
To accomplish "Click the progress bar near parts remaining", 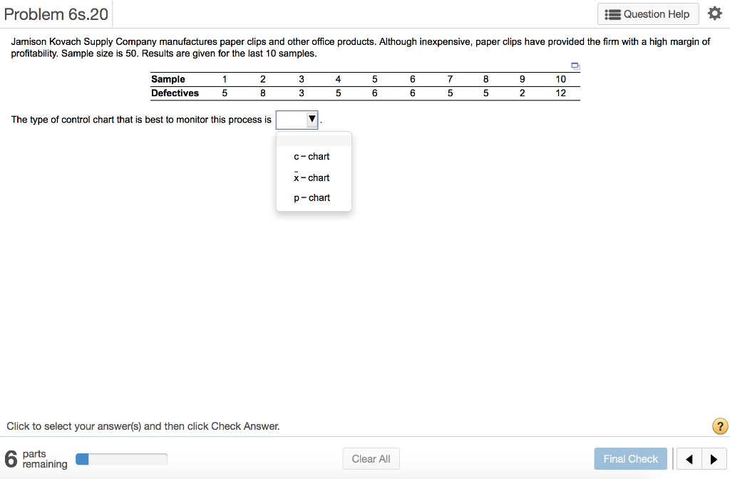I will pyautogui.click(x=121, y=458).
